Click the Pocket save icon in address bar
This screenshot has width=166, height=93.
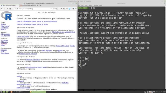point(54,9)
